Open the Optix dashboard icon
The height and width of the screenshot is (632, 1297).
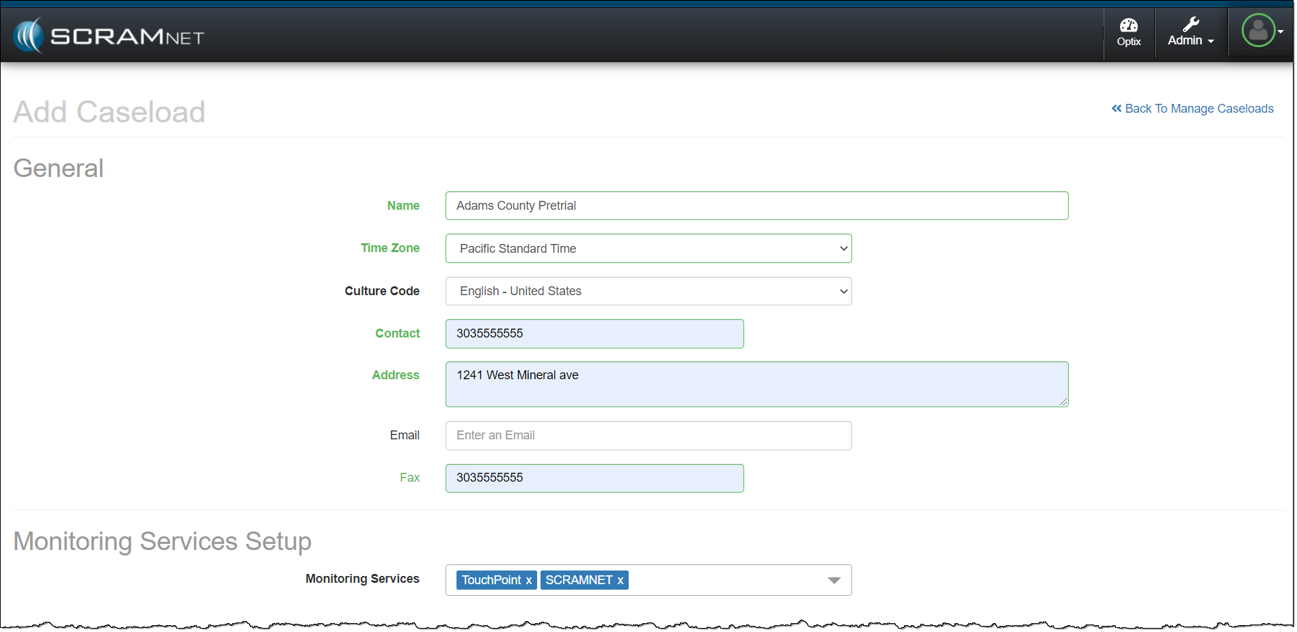tap(1128, 32)
